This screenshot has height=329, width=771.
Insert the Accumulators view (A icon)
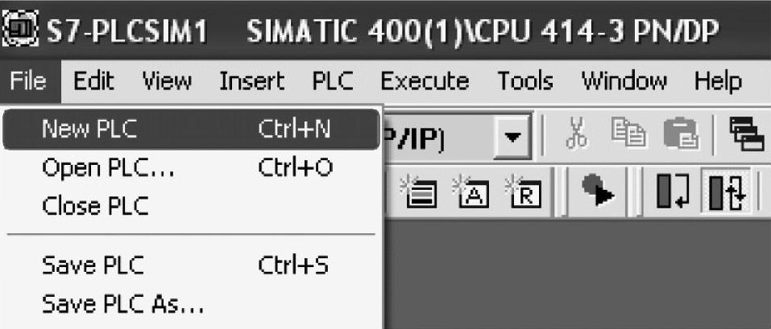point(470,193)
